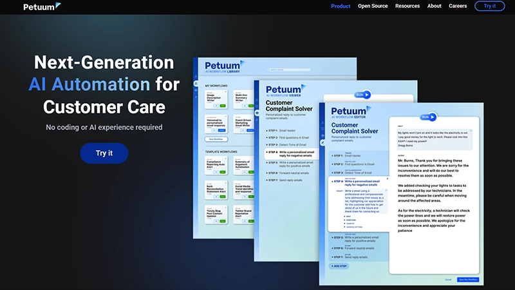Image resolution: width=515 pixels, height=290 pixels.
Task: Click the Input message box in Editor
Action: pyautogui.click(x=435, y=139)
